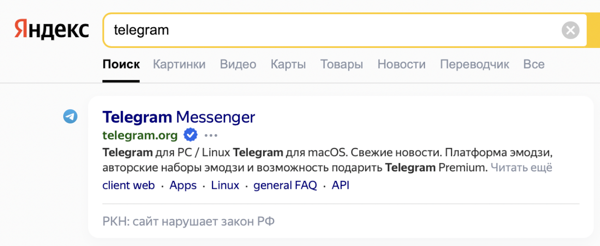The image size is (600, 246).
Task: Click the Yandex logo
Action: tap(51, 30)
